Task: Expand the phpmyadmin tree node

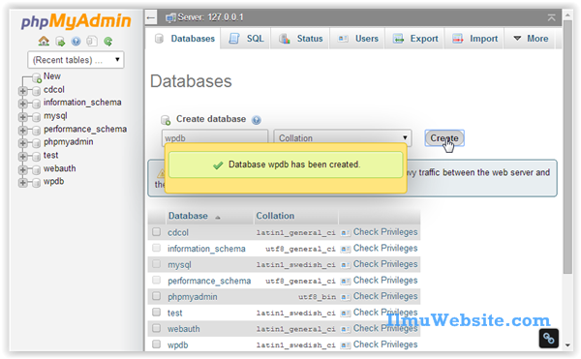Action: [22, 143]
